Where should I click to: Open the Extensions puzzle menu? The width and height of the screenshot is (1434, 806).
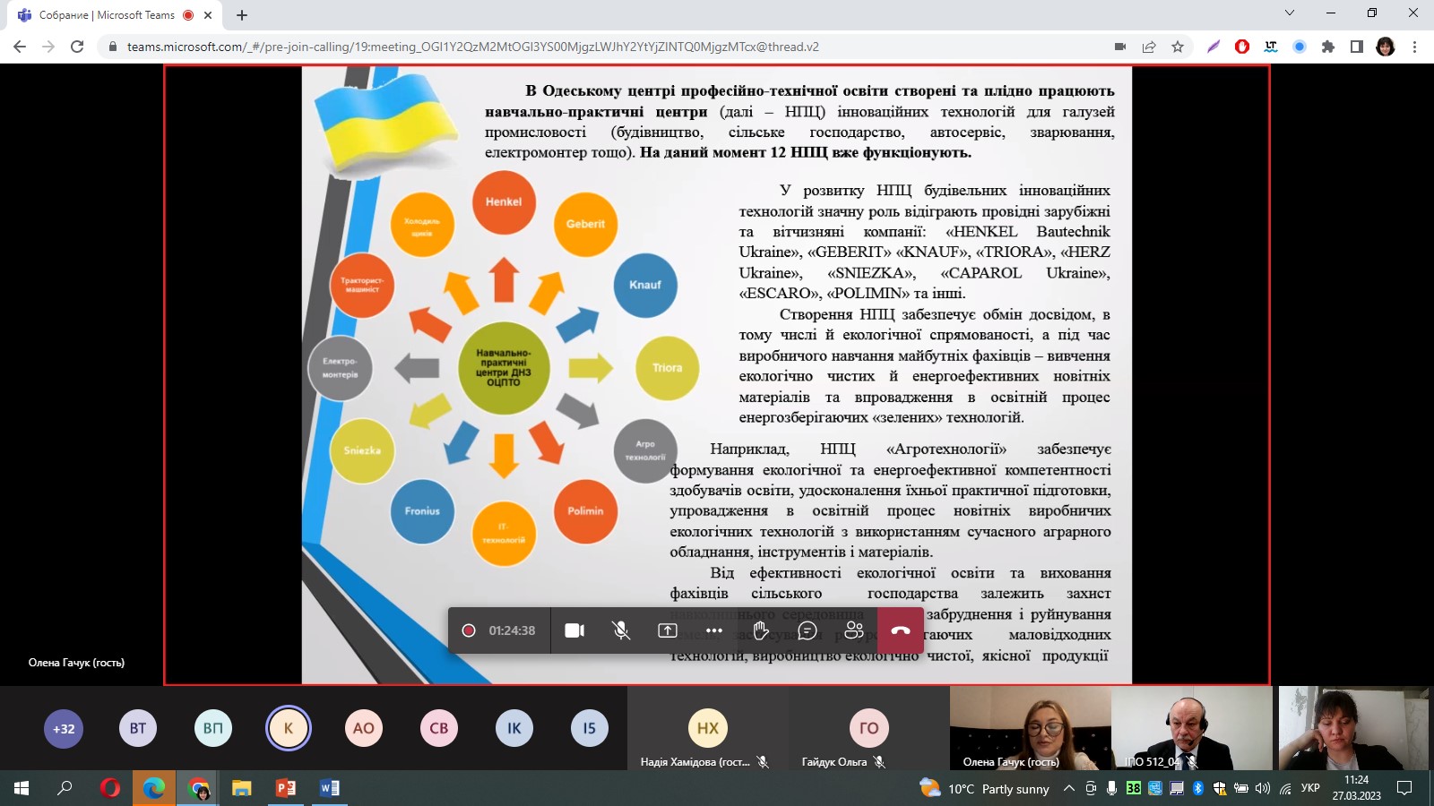[1328, 47]
